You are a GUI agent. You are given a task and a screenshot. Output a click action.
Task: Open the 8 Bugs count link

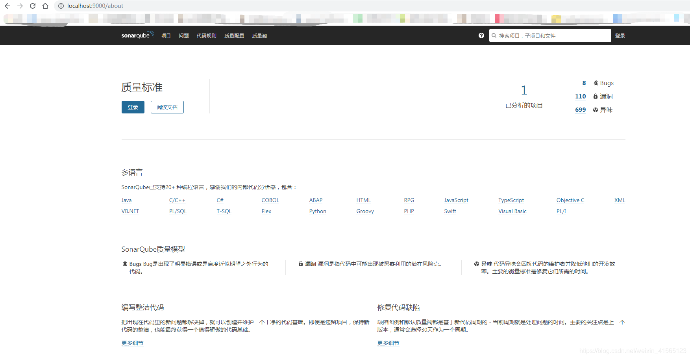click(584, 83)
